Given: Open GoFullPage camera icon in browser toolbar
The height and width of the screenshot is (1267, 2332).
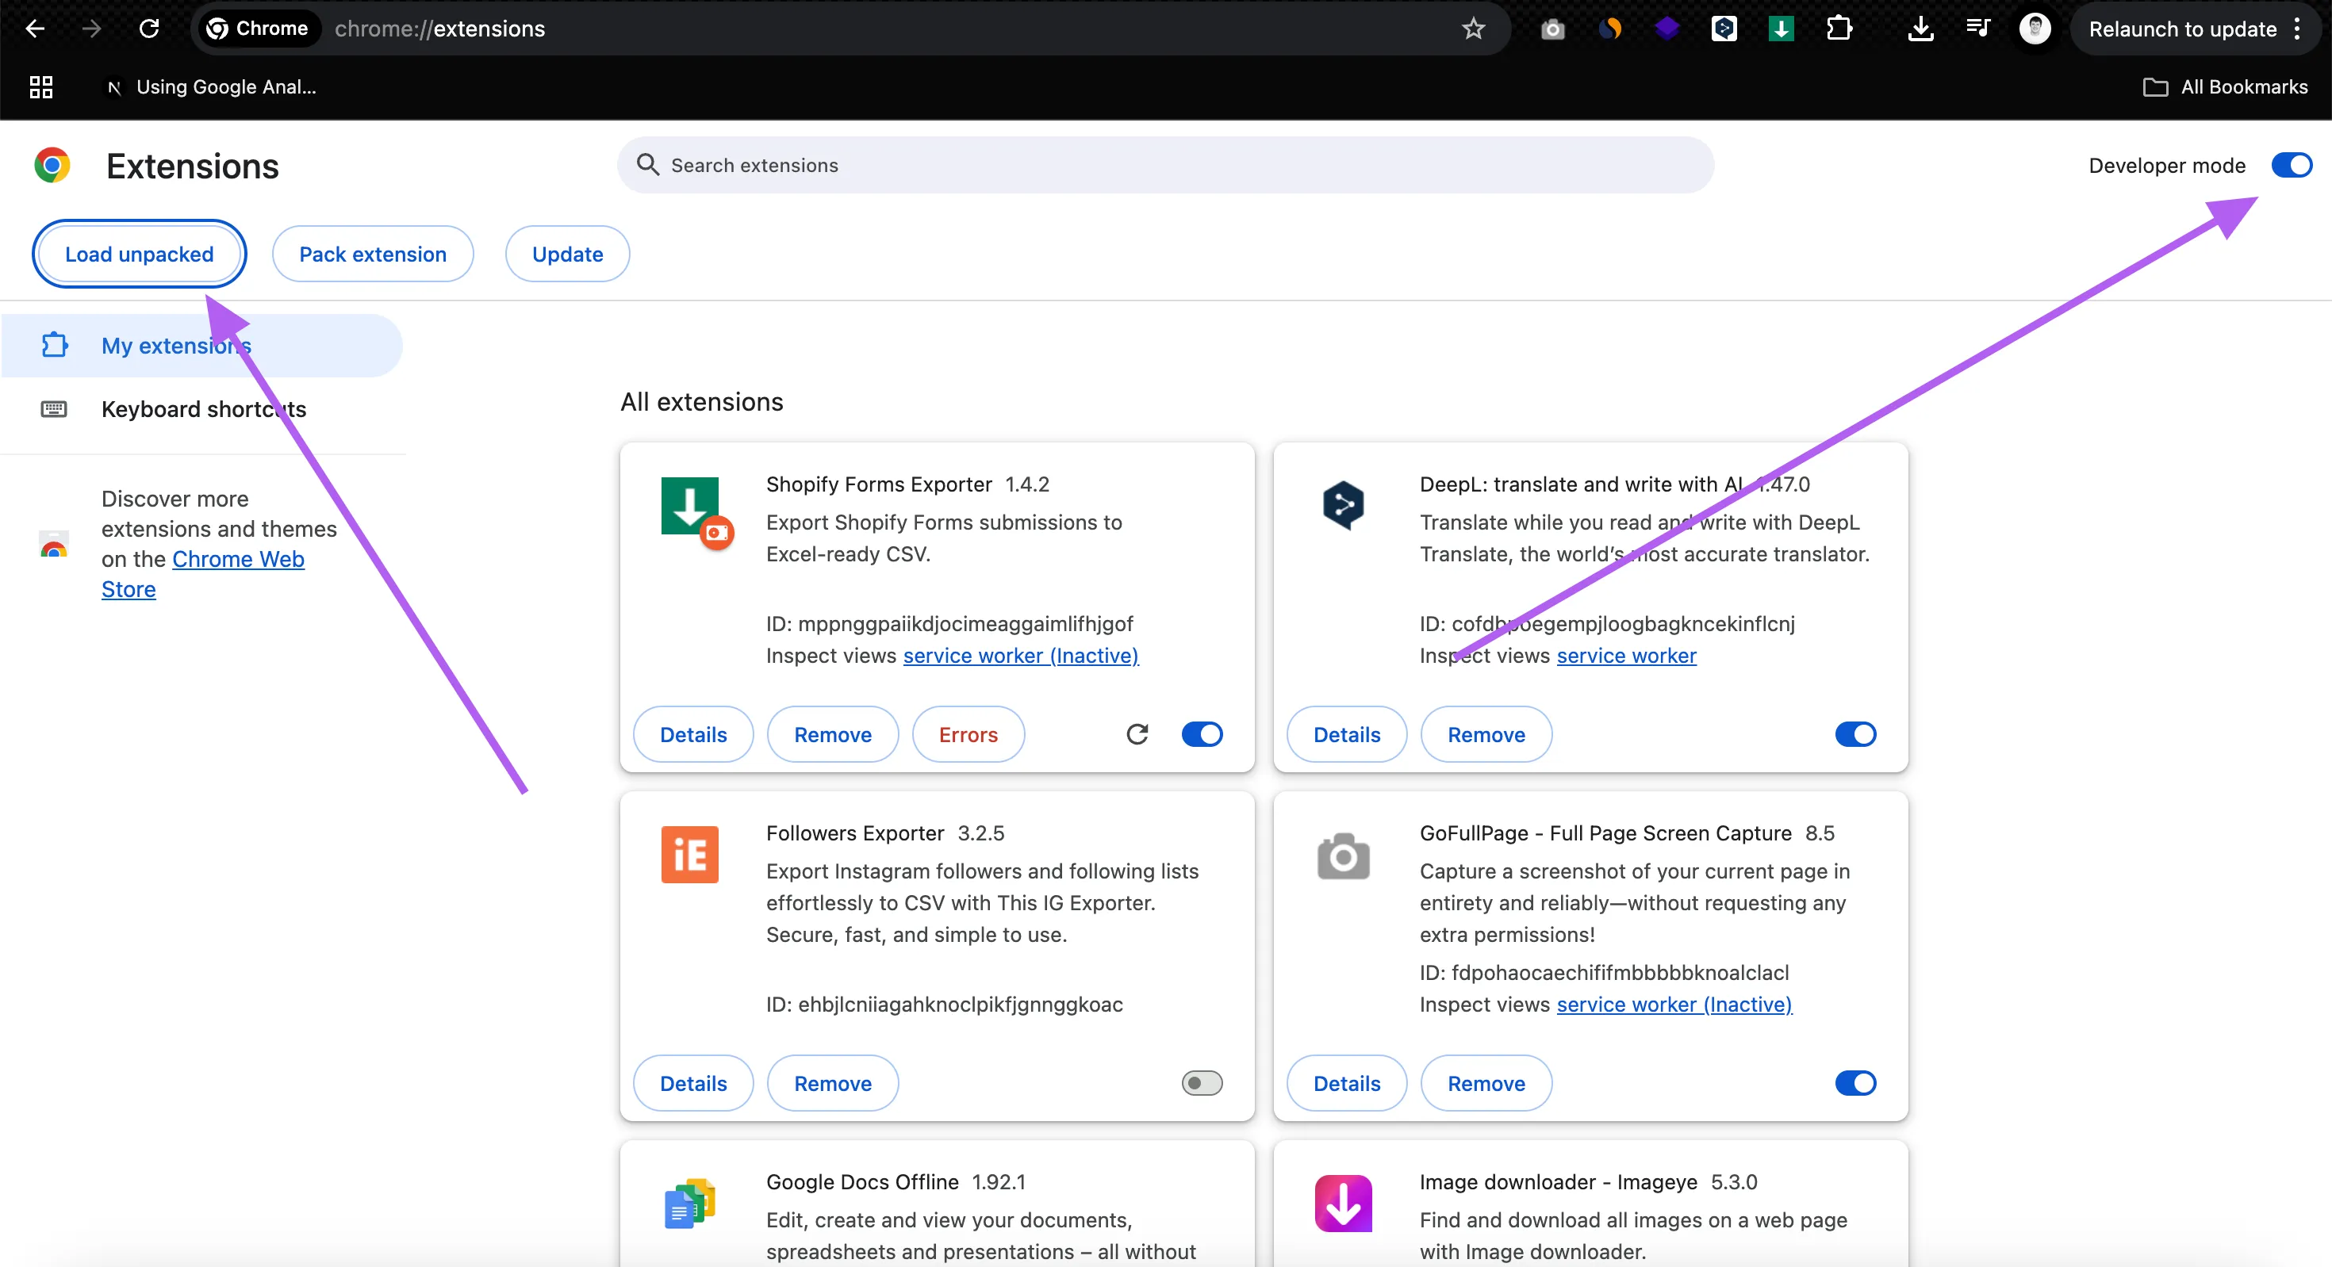Looking at the screenshot, I should 1552,30.
